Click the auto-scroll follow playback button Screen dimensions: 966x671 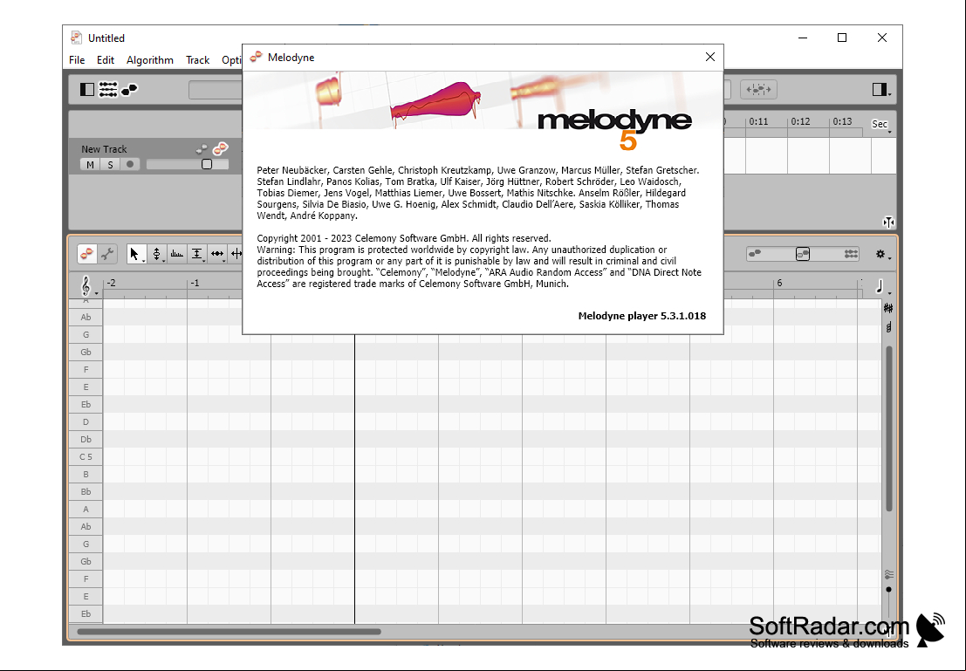(x=758, y=89)
